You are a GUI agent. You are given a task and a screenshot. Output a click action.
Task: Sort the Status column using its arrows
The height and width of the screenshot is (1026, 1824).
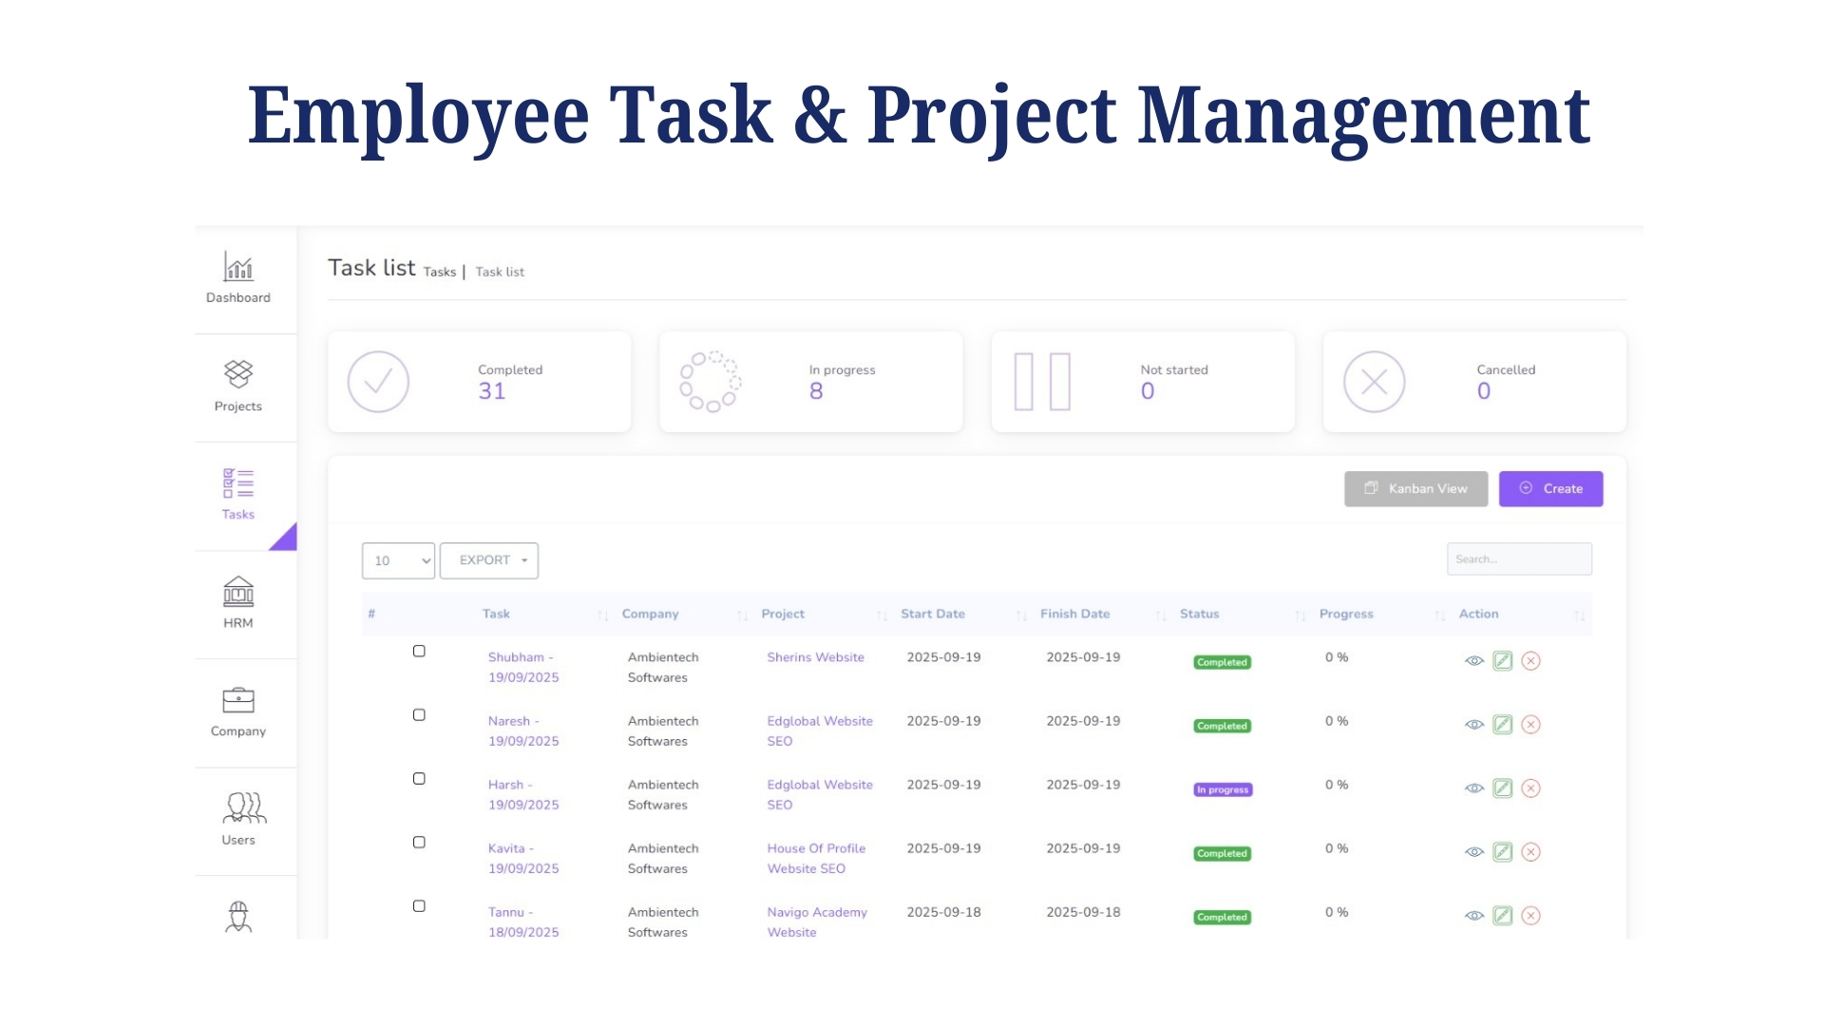click(1300, 615)
